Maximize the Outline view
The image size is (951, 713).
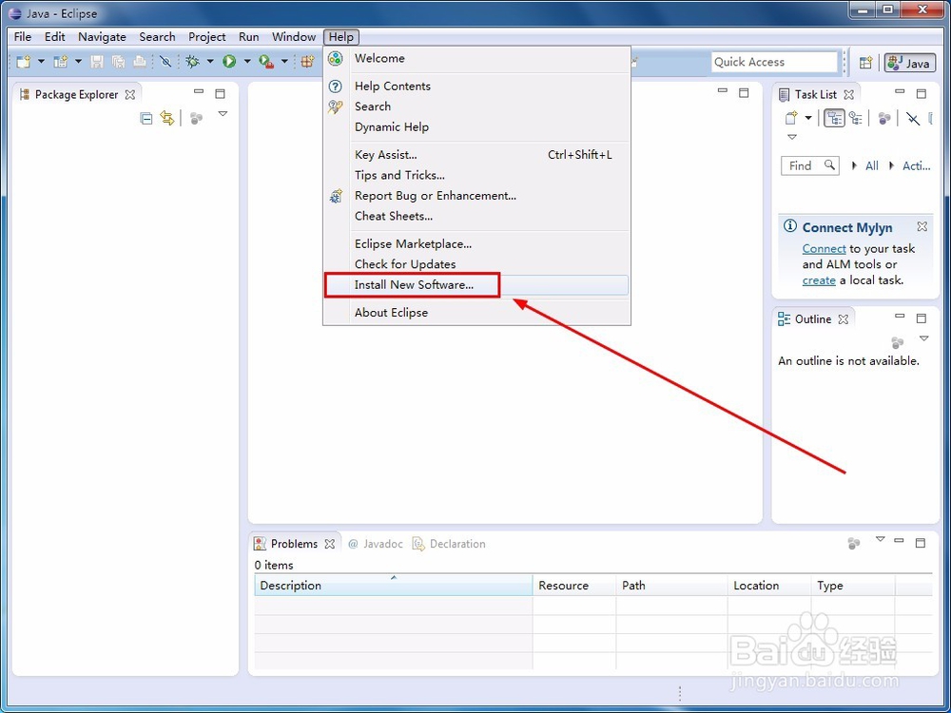click(x=922, y=318)
